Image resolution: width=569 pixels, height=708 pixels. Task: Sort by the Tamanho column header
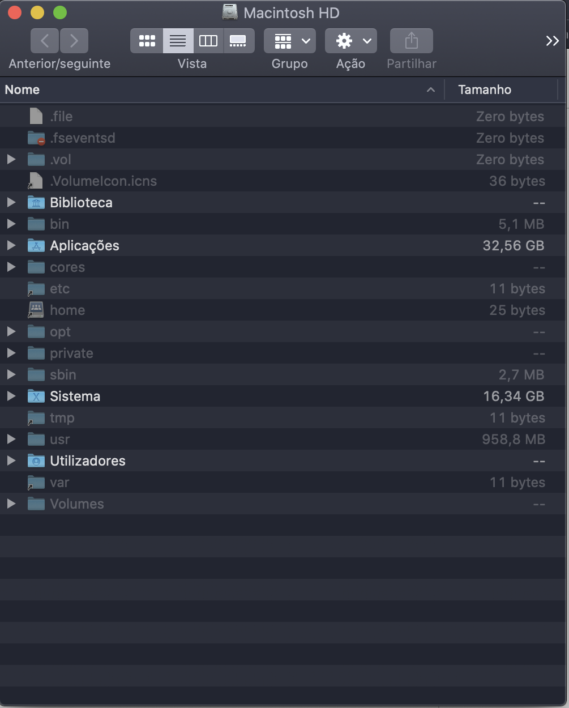(x=502, y=89)
